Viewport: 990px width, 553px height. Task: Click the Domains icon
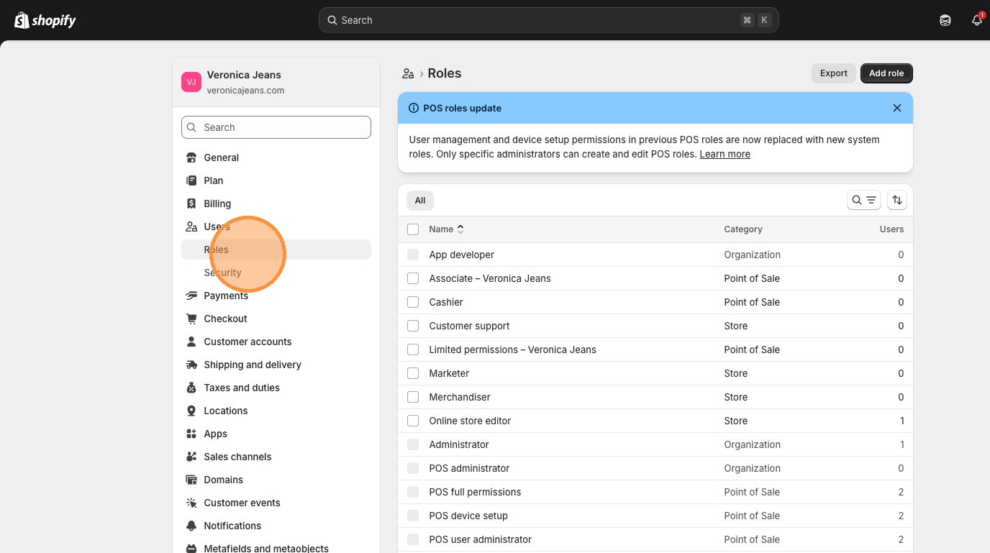pyautogui.click(x=191, y=480)
